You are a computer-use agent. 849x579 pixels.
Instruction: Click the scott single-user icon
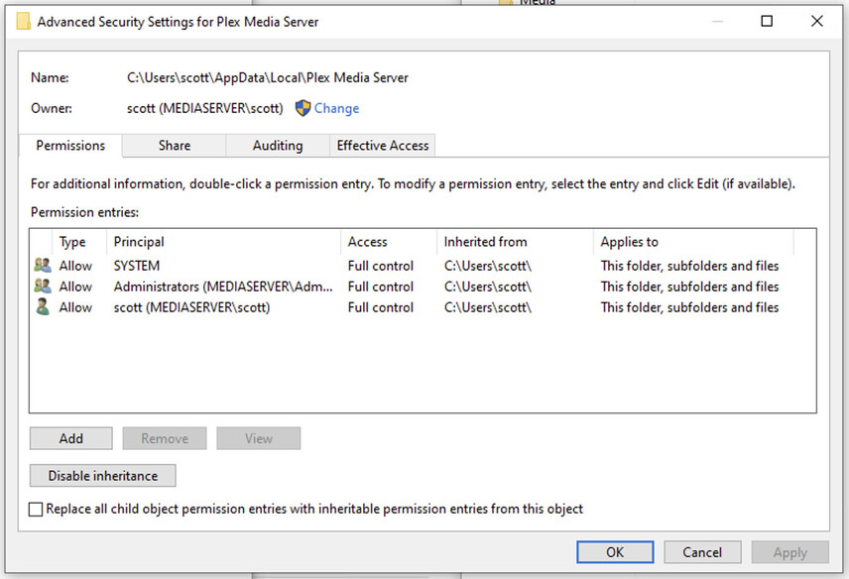(42, 307)
